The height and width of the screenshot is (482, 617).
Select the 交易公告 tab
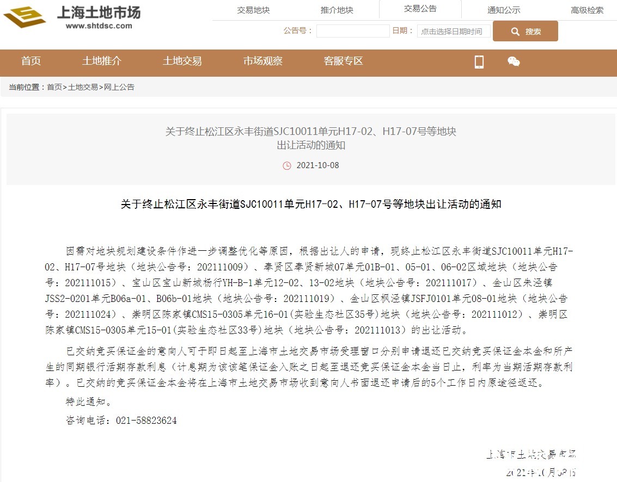420,9
